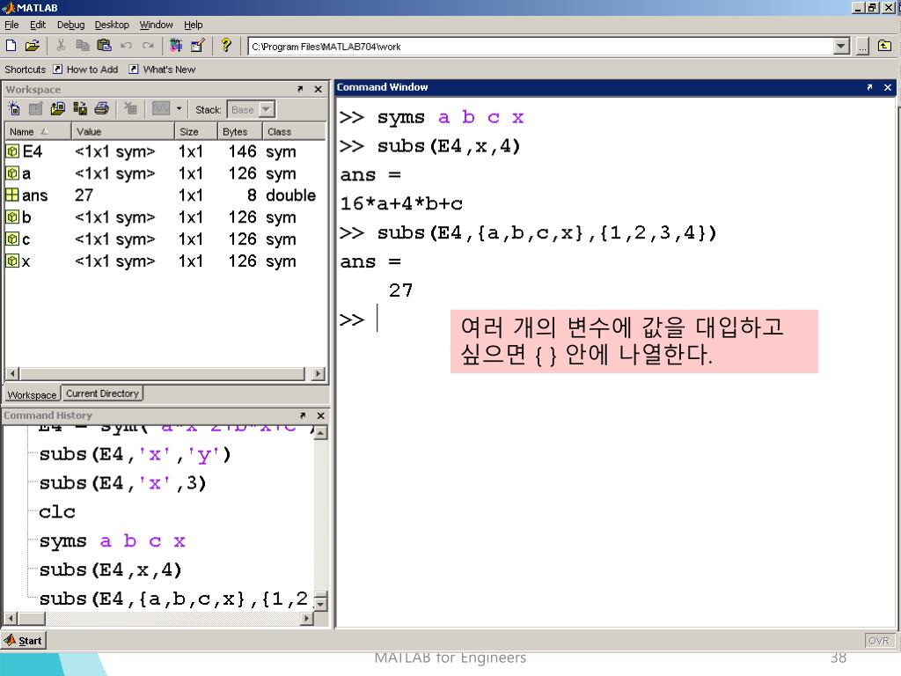Click the Open File folder icon
The width and height of the screenshot is (901, 676).
pos(33,46)
